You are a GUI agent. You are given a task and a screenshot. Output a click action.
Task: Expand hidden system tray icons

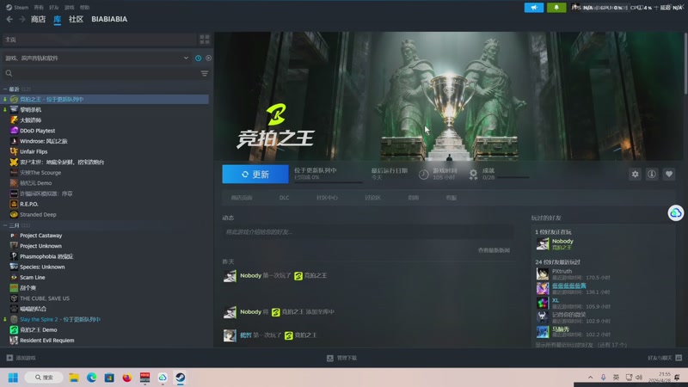coord(591,378)
